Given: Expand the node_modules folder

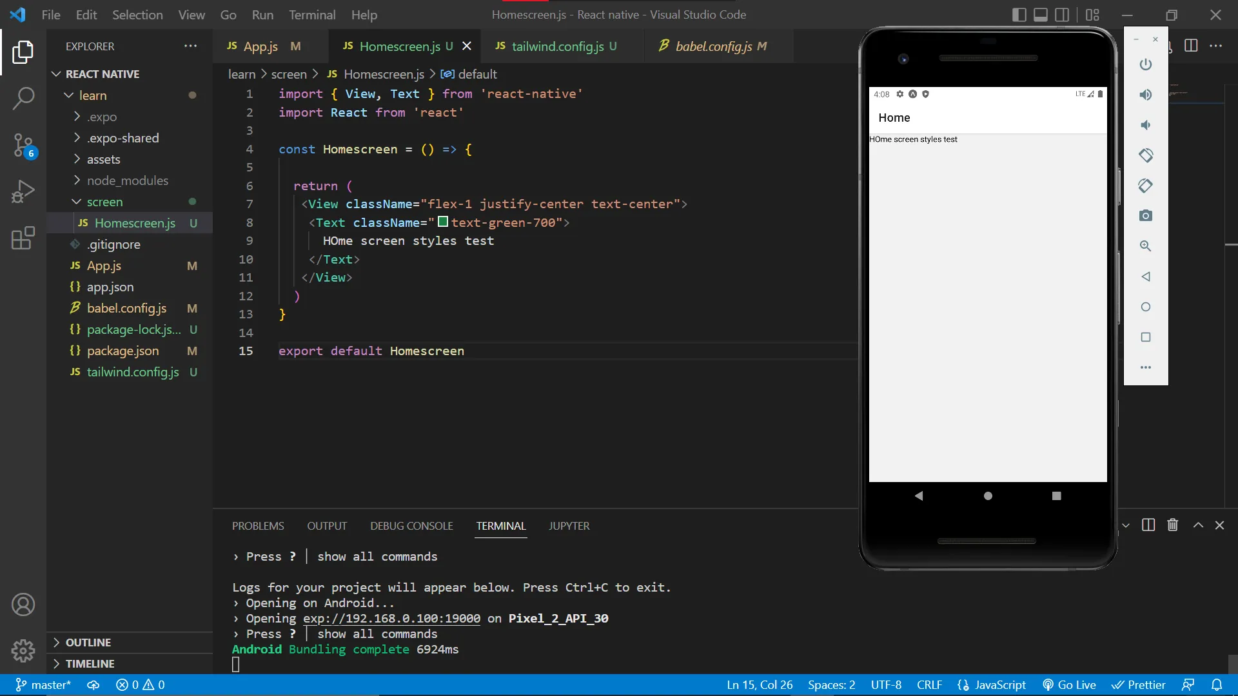Looking at the screenshot, I should (127, 180).
